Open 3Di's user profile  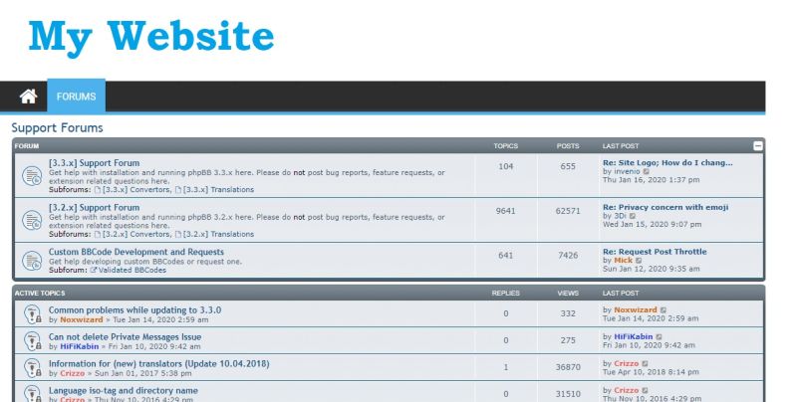pos(620,216)
